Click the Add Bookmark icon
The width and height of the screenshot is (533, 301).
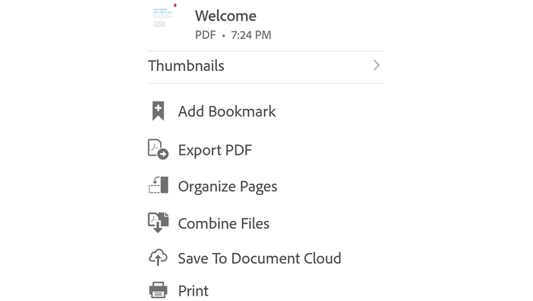[158, 111]
